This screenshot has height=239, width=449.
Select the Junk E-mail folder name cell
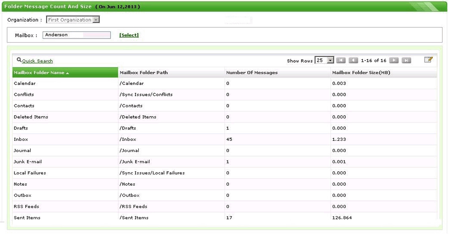65,162
